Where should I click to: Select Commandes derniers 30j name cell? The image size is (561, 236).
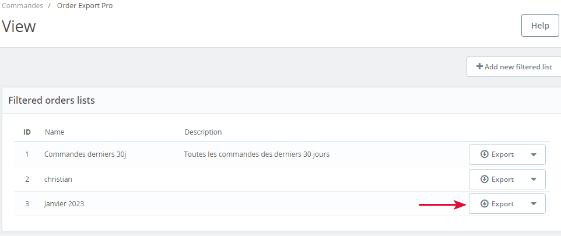(x=85, y=154)
